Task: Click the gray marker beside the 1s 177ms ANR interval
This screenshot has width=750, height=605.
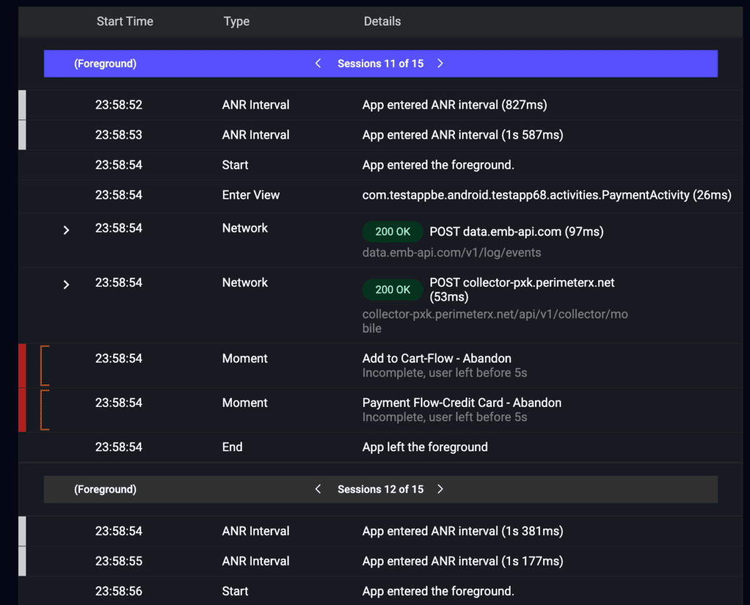Action: point(22,561)
